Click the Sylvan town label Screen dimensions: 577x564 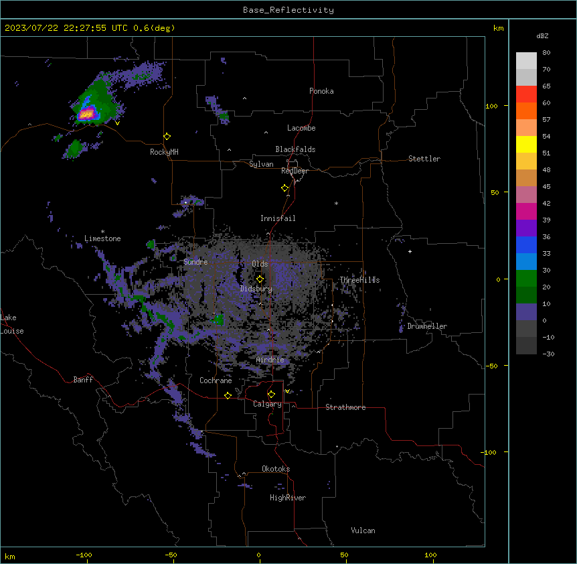coord(261,164)
